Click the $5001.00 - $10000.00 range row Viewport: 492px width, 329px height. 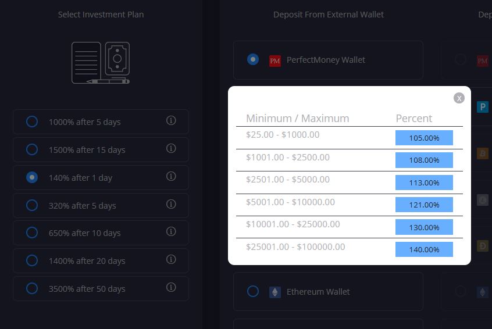(290, 202)
